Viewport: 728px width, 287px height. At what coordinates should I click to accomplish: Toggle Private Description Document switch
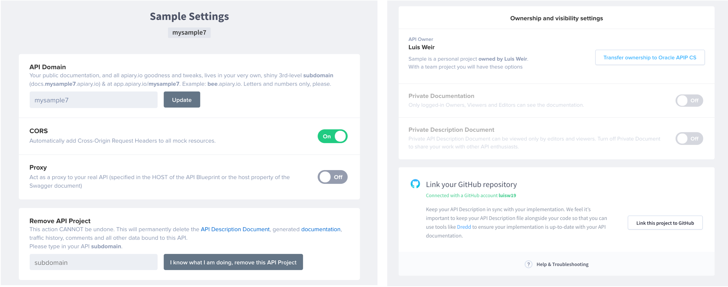click(689, 138)
